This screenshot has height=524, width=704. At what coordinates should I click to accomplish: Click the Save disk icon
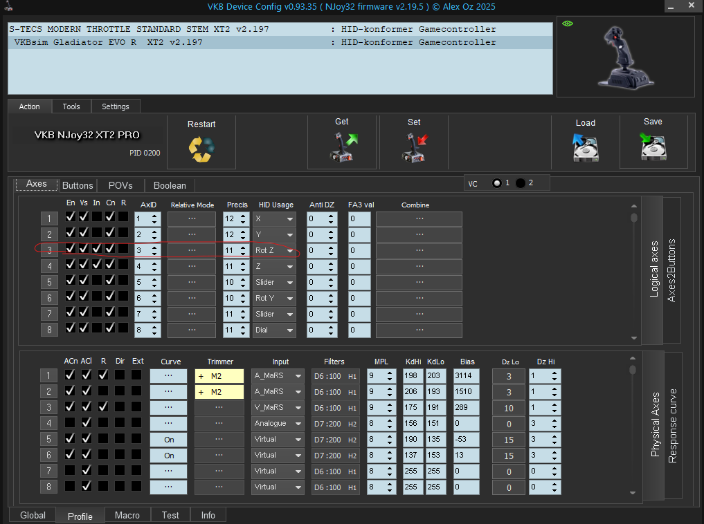653,147
